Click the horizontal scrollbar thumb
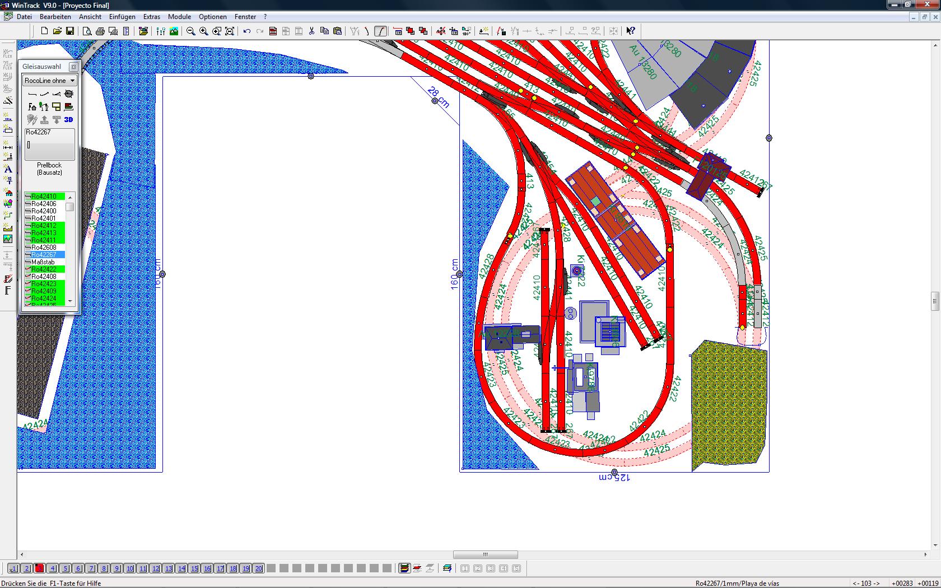The height and width of the screenshot is (588, 941). click(x=486, y=555)
